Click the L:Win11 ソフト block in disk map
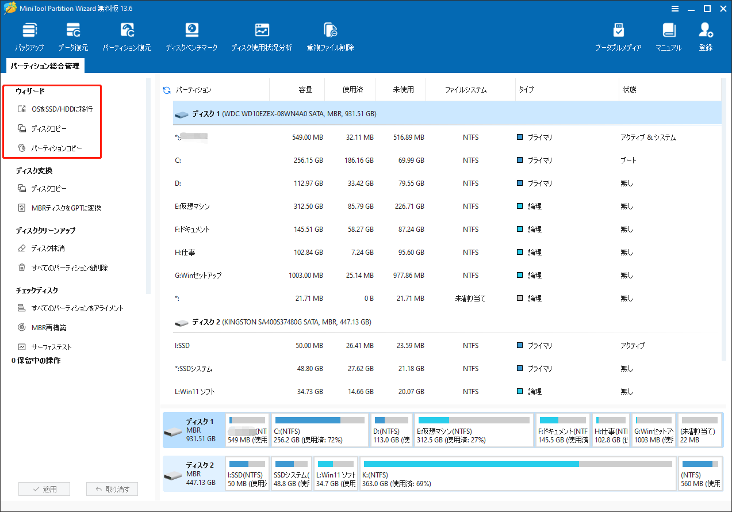 pos(335,473)
